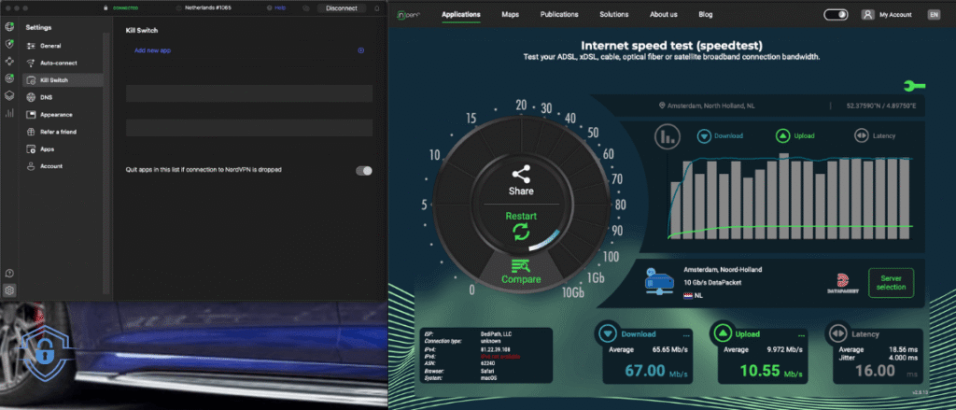This screenshot has width=956, height=410.
Task: Open Apps settings item
Action: [63, 148]
